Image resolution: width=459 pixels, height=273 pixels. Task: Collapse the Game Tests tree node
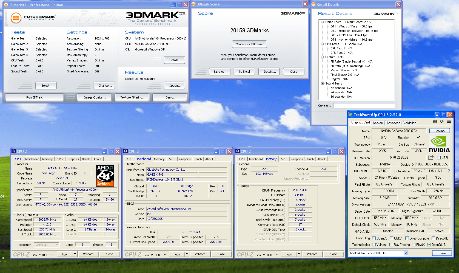pyautogui.click(x=322, y=22)
